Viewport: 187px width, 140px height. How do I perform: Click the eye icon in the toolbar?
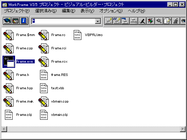[x=183, y=21]
